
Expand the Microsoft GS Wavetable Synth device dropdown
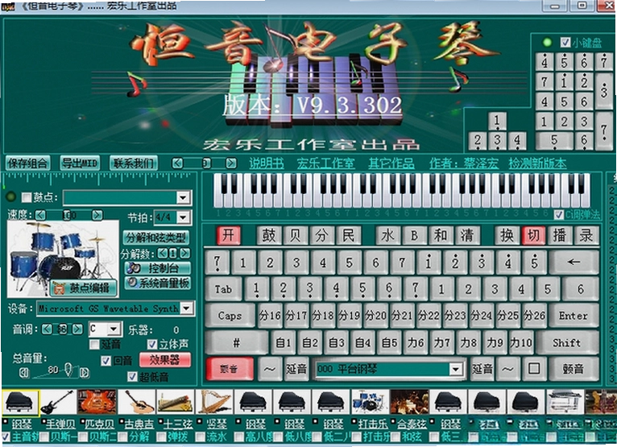tap(187, 308)
